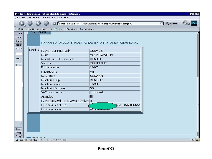This screenshot has width=212, height=159.
Task: Select the Shopping sidebar tab
Action: (x=18, y=132)
